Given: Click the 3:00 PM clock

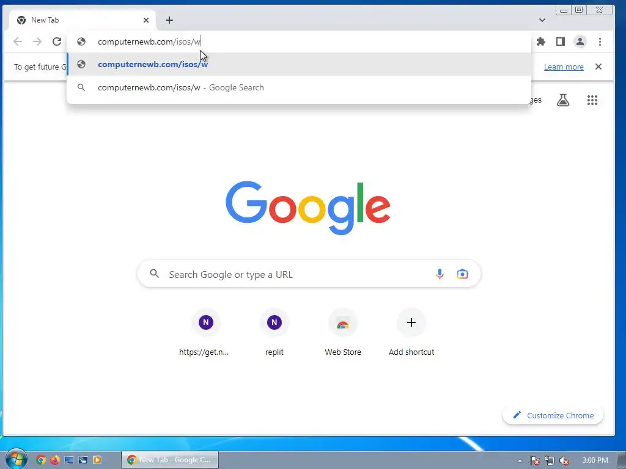Looking at the screenshot, I should (x=595, y=460).
